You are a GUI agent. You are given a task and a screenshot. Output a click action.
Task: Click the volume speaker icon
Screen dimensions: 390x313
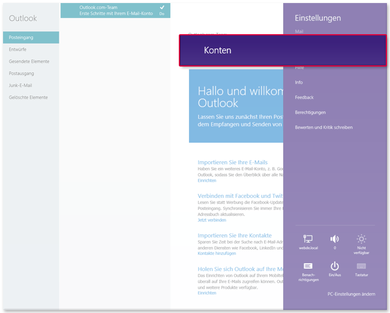[335, 239]
